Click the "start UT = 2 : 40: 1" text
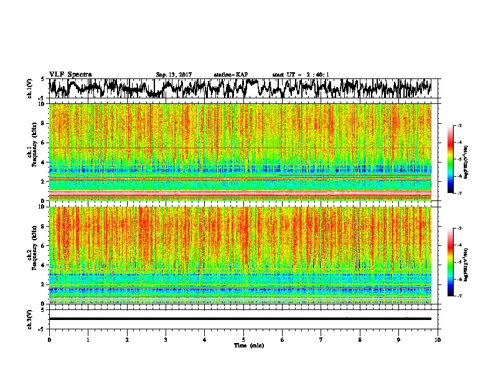 tap(301, 75)
